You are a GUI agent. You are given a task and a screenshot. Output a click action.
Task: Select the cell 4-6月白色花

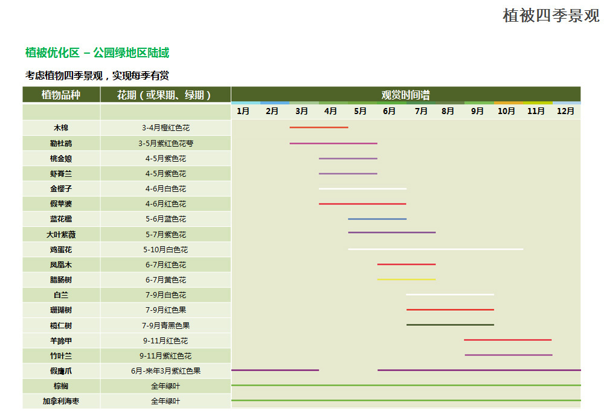coord(165,189)
